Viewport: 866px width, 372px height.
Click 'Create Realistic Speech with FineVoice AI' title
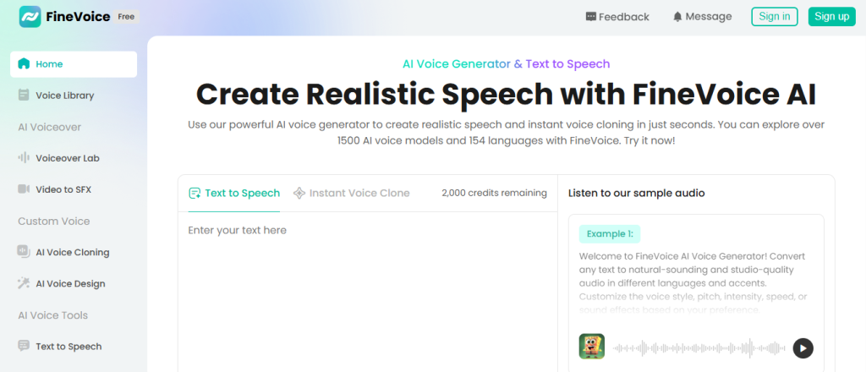click(x=506, y=95)
